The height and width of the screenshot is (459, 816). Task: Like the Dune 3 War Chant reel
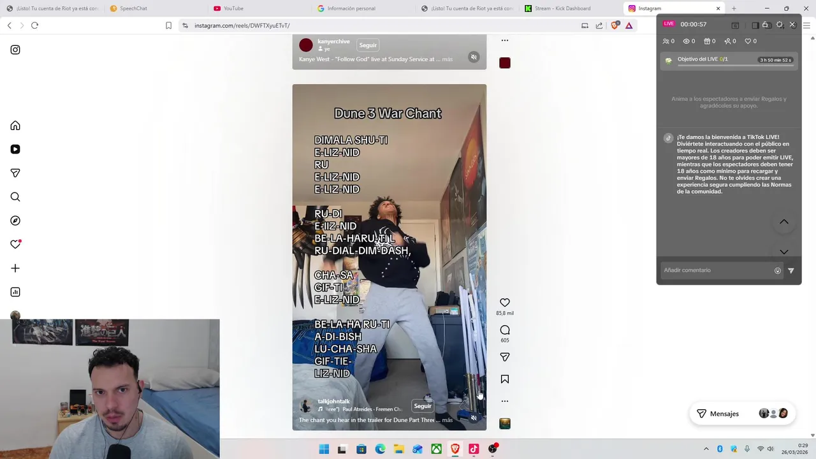click(x=505, y=303)
